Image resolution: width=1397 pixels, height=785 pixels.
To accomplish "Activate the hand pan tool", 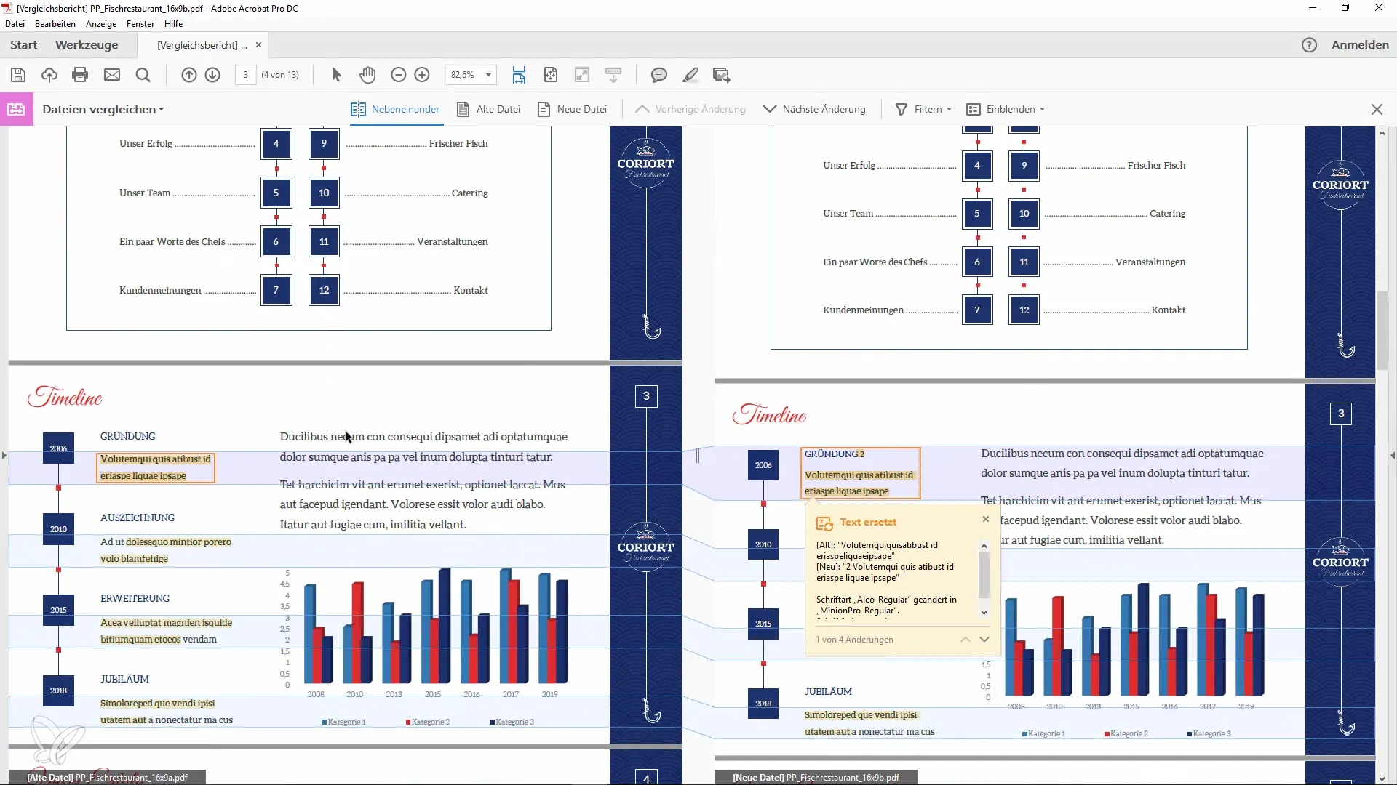I will tap(367, 75).
